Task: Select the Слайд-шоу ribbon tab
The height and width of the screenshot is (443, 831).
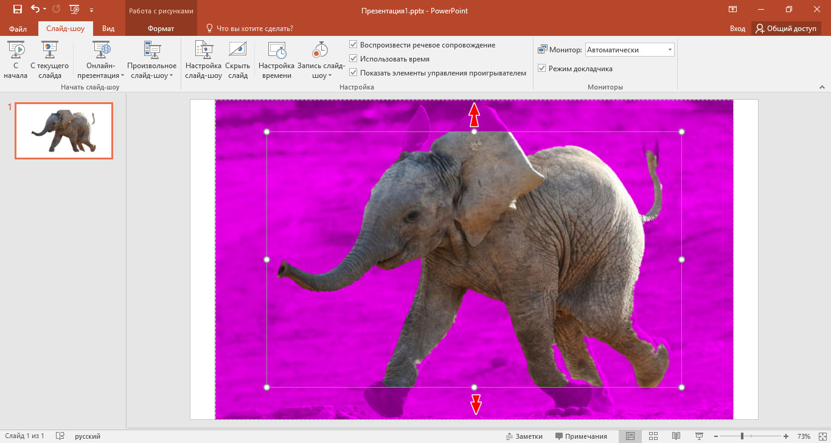Action: pyautogui.click(x=66, y=29)
